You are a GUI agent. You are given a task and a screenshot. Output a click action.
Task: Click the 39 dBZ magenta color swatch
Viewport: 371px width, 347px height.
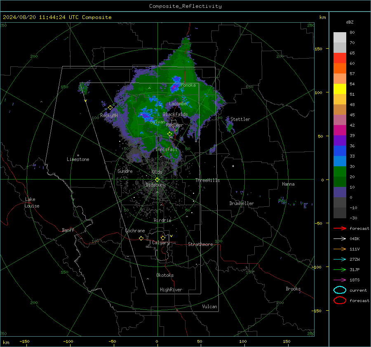(340, 130)
